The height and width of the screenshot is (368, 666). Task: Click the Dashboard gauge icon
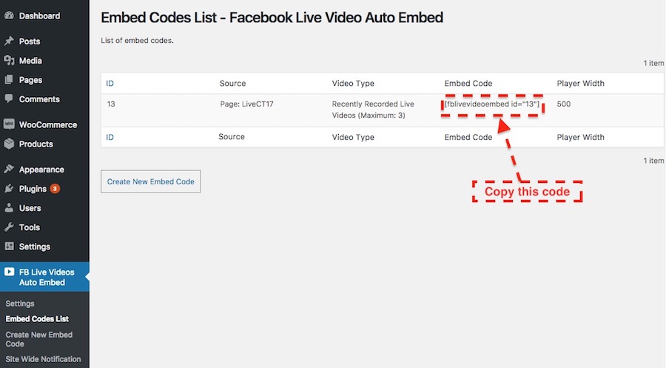[x=9, y=16]
